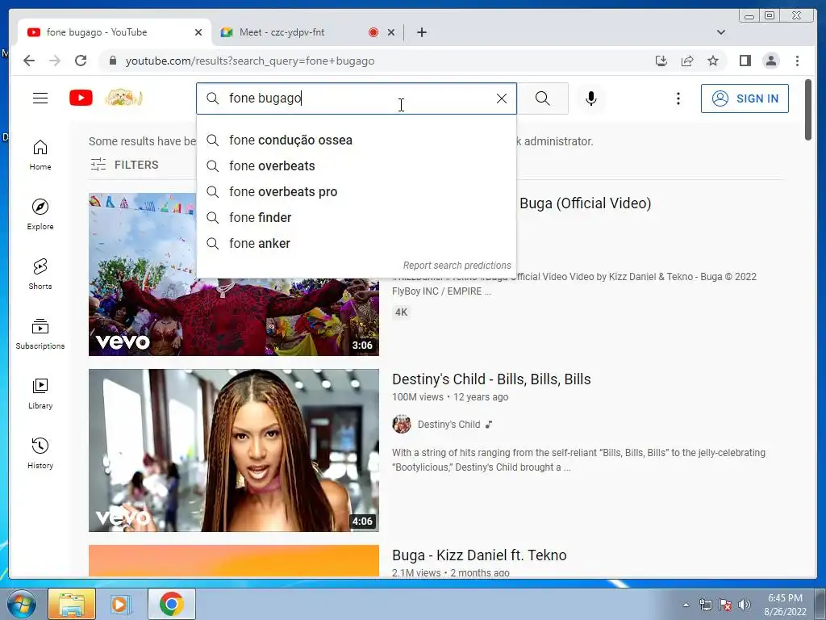Open Windows Explorer from taskbar
826x620 pixels.
[72, 604]
